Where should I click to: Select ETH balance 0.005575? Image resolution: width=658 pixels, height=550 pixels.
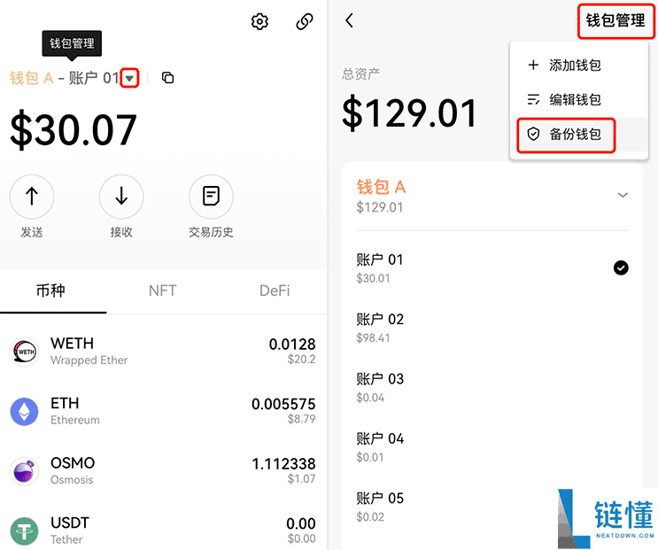[x=283, y=405]
